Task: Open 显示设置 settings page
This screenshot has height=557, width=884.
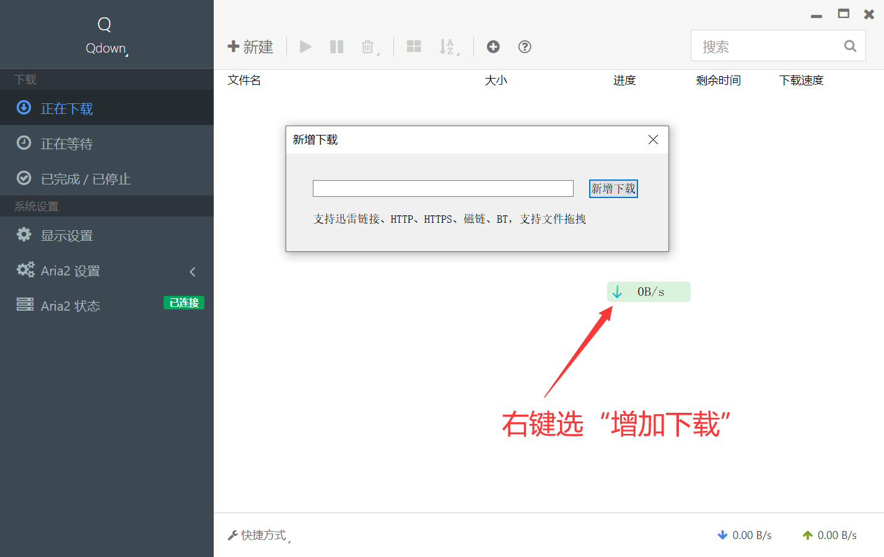Action: (x=107, y=235)
